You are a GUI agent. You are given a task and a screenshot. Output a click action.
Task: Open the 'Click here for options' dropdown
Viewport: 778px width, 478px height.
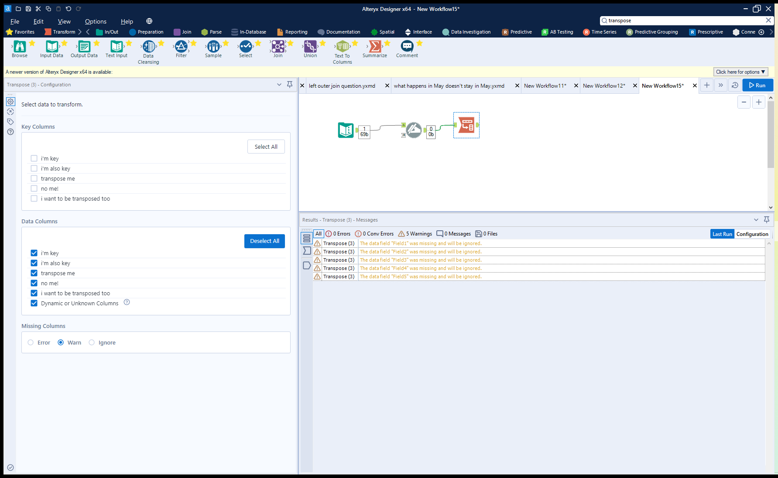740,72
